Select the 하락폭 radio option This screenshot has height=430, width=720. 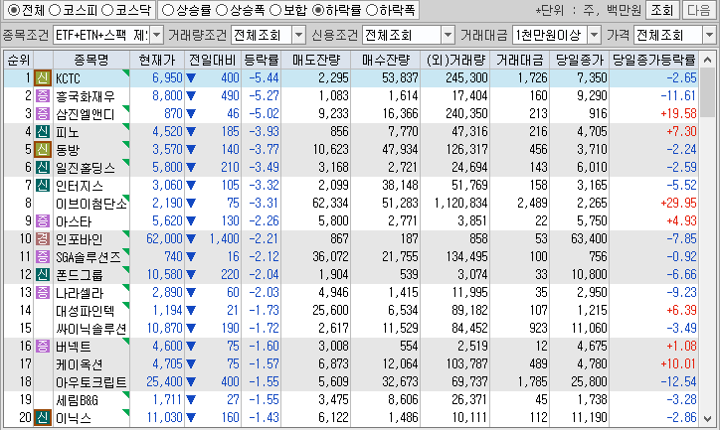click(x=372, y=10)
